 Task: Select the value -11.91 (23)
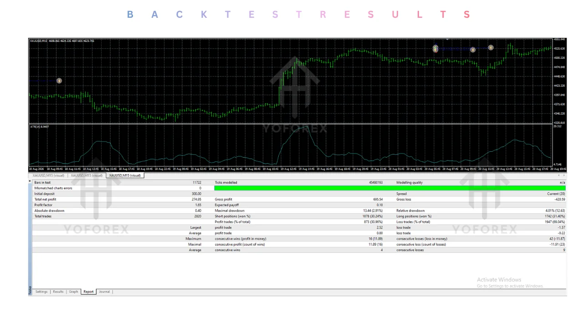557,244
